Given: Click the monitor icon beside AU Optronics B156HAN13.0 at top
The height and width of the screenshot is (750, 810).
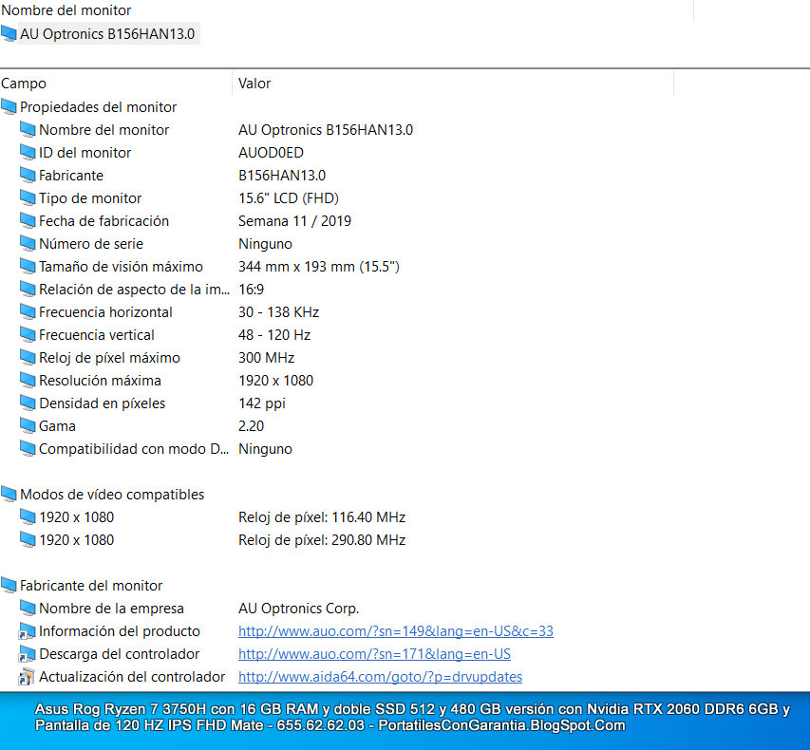Looking at the screenshot, I should coord(9,34).
